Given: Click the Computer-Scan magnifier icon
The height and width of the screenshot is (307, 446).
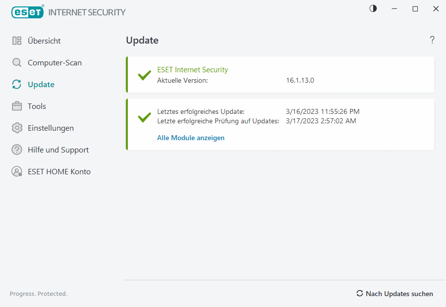Looking at the screenshot, I should pyautogui.click(x=17, y=63).
